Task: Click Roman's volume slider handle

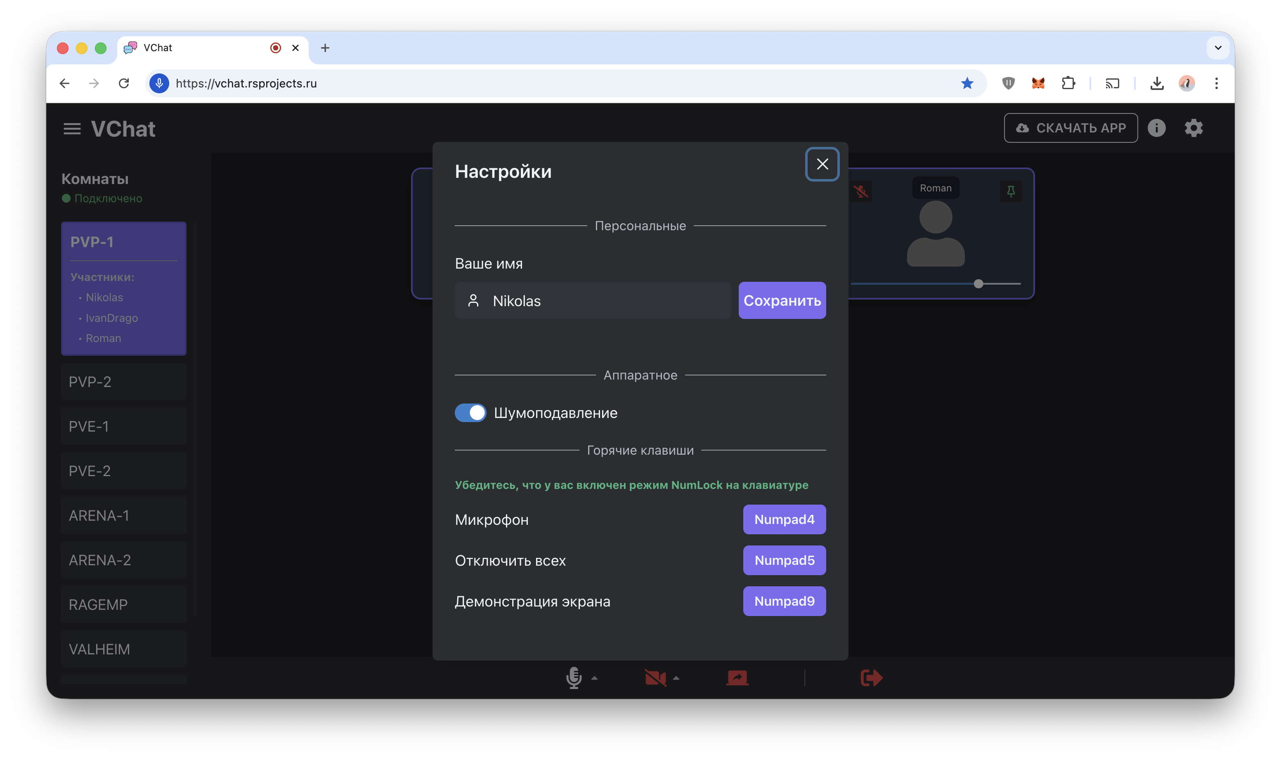Action: point(978,284)
